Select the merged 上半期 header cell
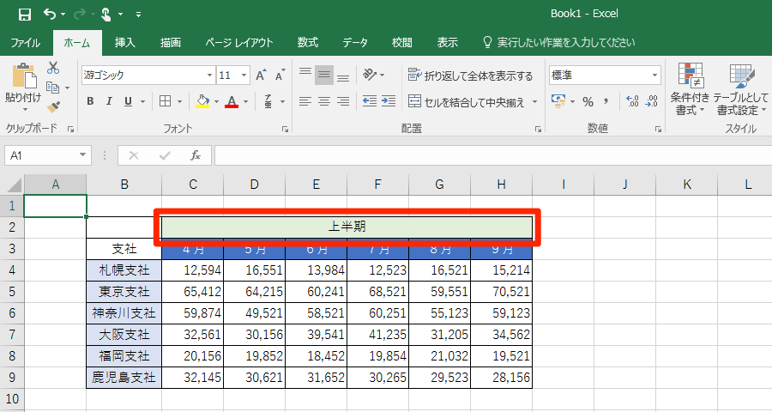The height and width of the screenshot is (412, 772). pyautogui.click(x=347, y=227)
